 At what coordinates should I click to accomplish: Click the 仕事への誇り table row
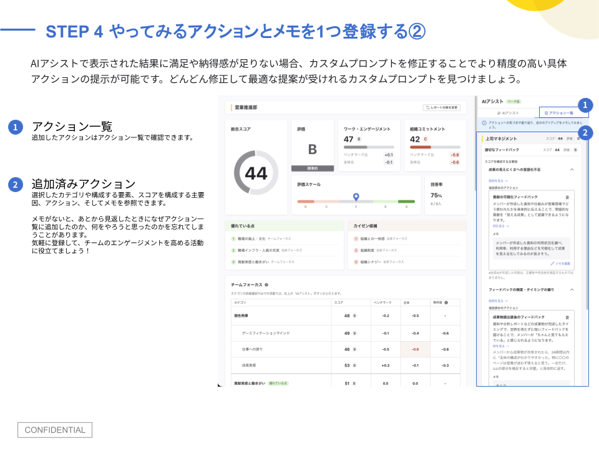(345, 349)
